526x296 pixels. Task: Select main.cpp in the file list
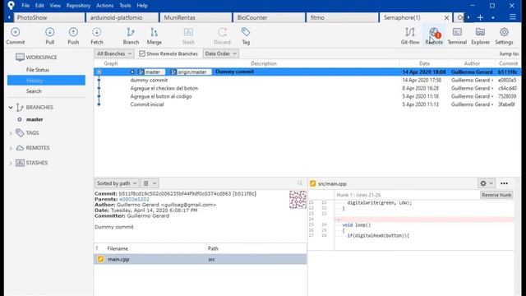tap(201, 259)
